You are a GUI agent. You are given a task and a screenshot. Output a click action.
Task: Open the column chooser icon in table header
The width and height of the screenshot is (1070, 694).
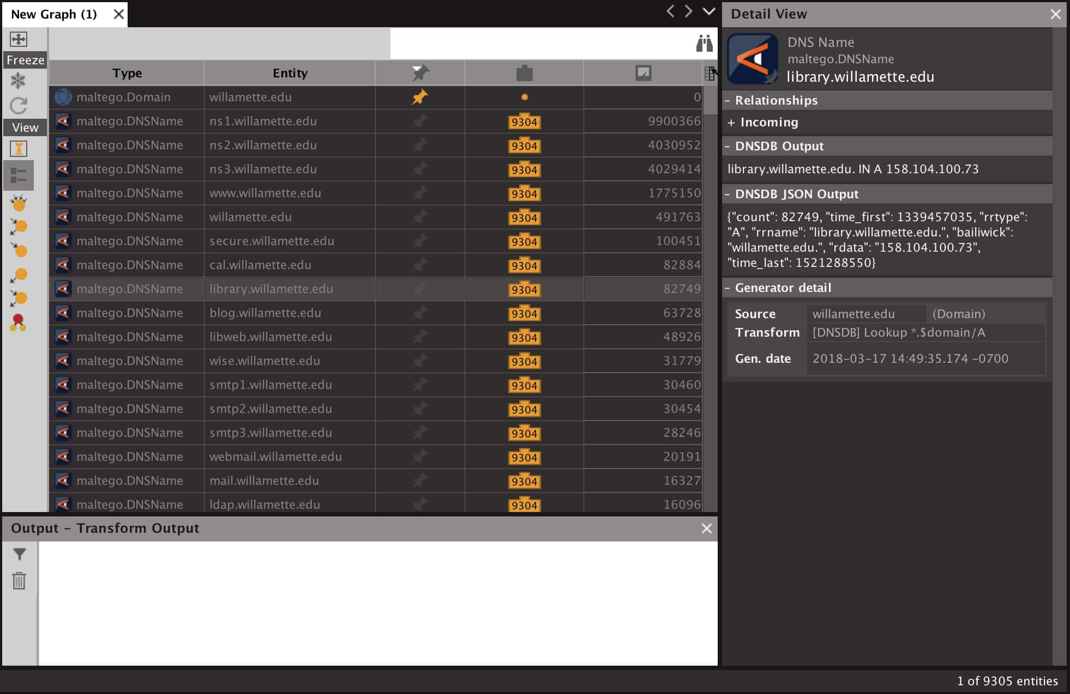click(x=710, y=73)
